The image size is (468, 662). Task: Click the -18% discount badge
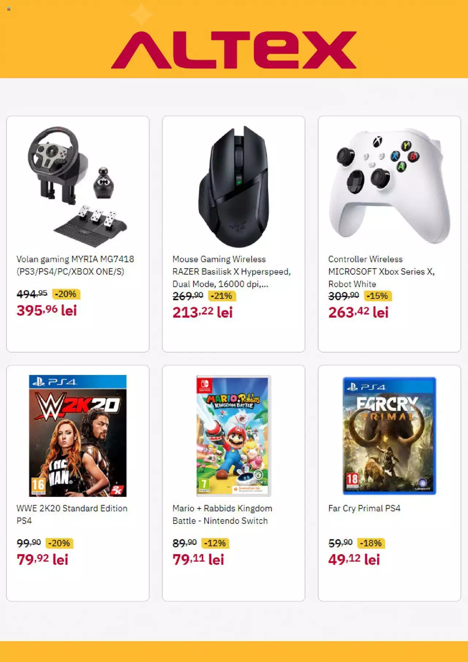tap(371, 543)
